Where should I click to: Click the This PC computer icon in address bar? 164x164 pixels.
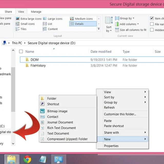4,43
